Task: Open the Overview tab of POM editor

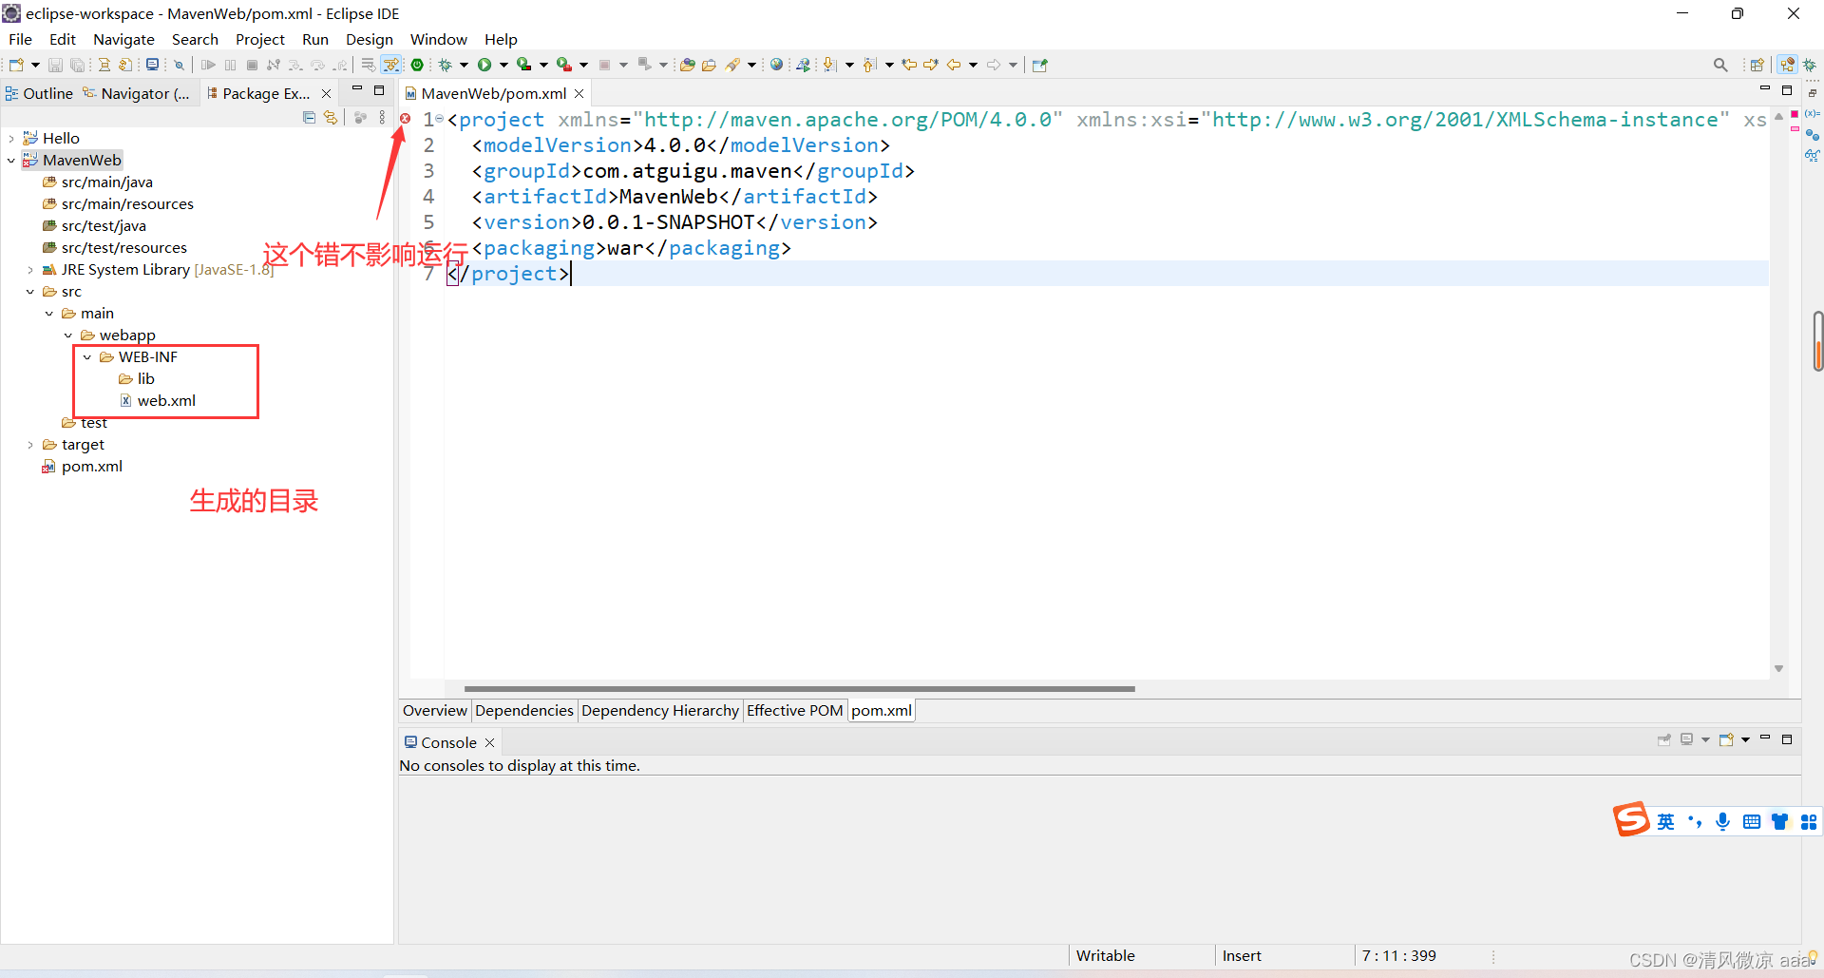Action: tap(435, 710)
